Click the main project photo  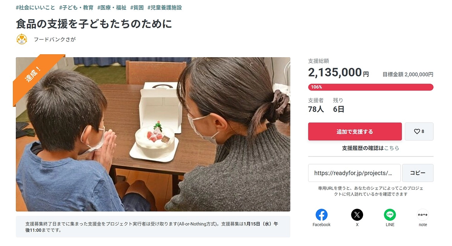click(153, 134)
